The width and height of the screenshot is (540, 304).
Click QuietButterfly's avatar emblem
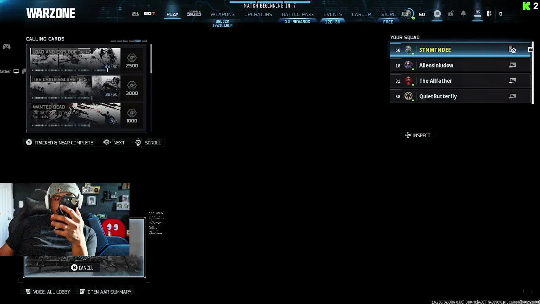coord(408,96)
